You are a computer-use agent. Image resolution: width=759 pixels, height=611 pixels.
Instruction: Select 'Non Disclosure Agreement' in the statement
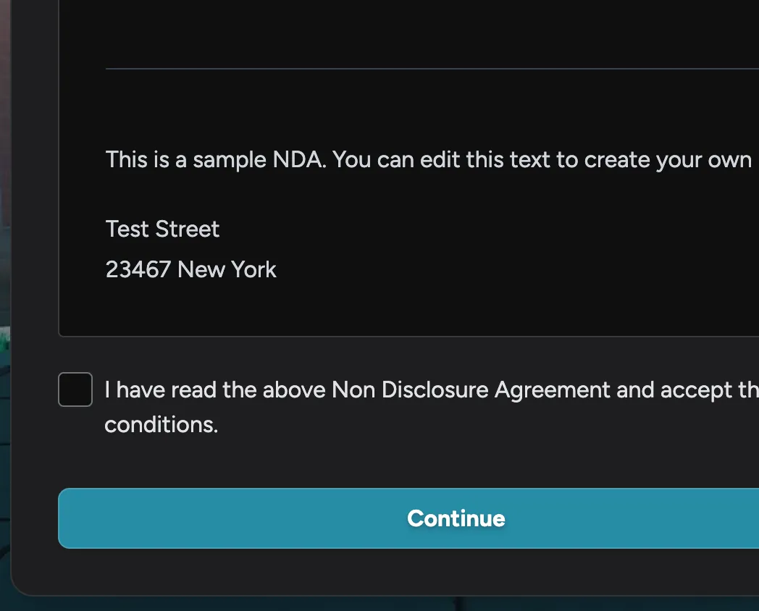click(x=471, y=389)
